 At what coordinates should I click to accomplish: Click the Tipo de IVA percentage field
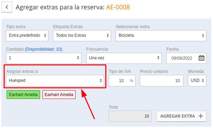[x=122, y=80]
